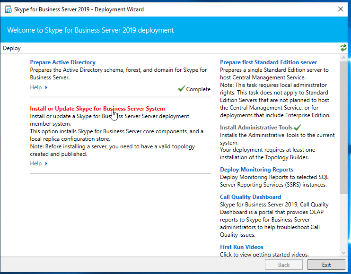Open Call Quality Dashboard link
Screen dimensions: 351x274
(250, 197)
